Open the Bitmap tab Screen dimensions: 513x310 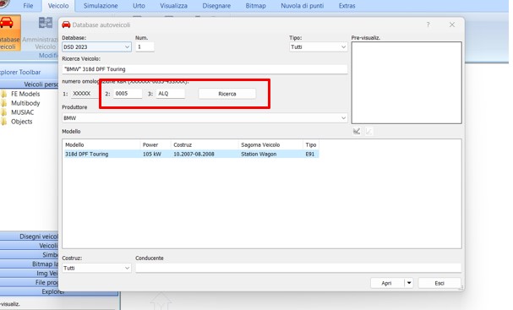(x=255, y=6)
